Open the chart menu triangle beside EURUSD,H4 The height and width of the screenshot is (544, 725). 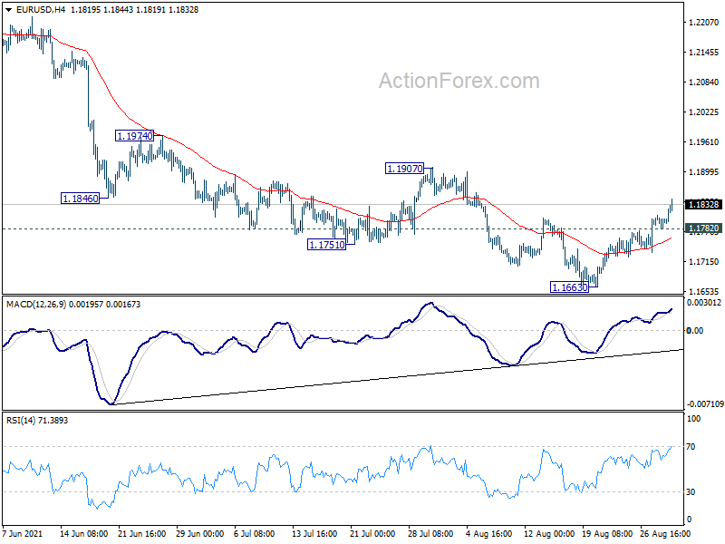(x=9, y=10)
